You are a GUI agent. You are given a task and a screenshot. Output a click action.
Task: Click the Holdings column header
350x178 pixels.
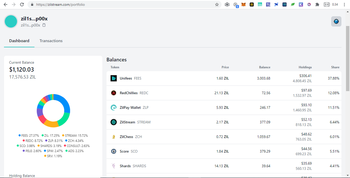click(305, 67)
